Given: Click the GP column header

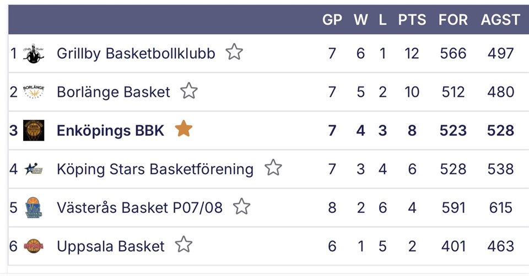Looking at the screenshot, I should [x=332, y=20].
